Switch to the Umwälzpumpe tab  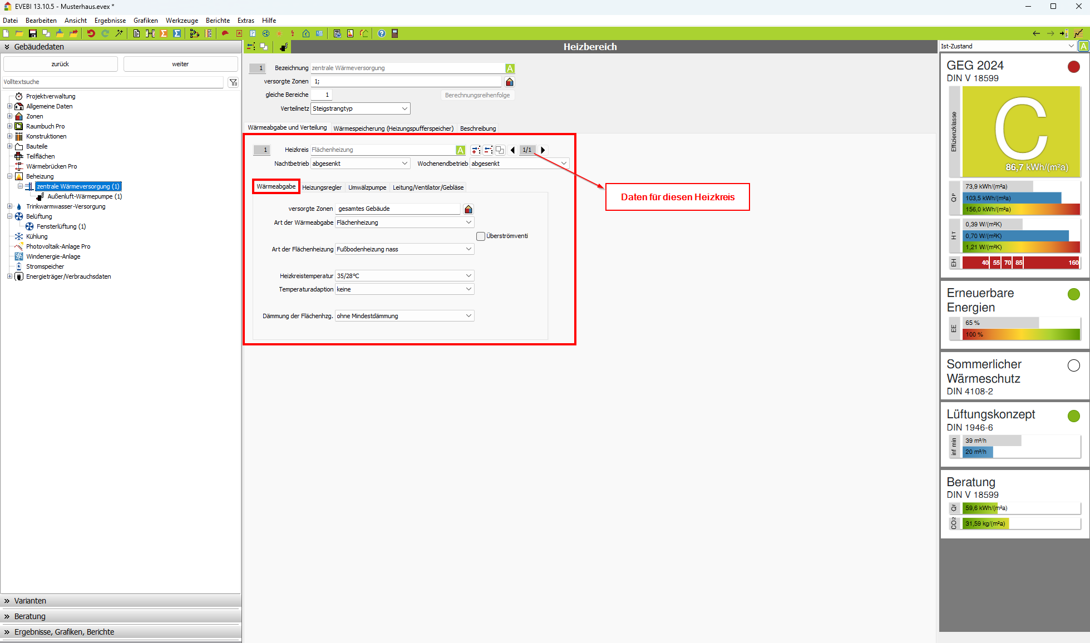click(x=367, y=187)
